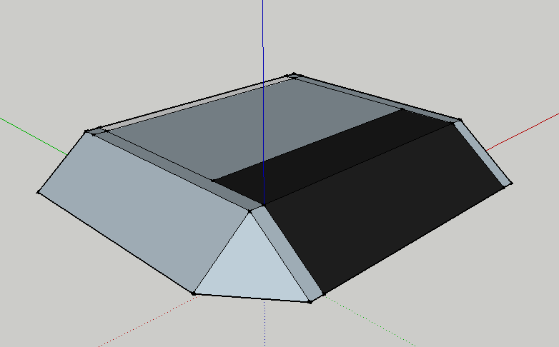The height and width of the screenshot is (347, 559).
Task: Select the narrow light strip on far right edge
Action: click(x=483, y=154)
